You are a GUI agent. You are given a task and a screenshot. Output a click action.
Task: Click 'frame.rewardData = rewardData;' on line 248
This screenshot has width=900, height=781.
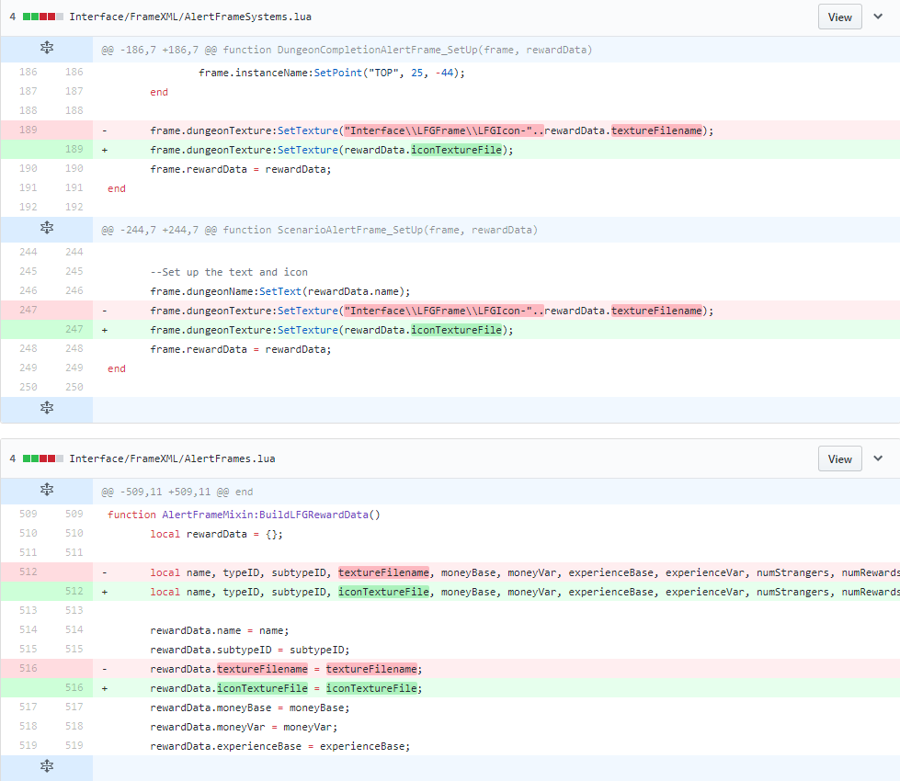click(x=241, y=349)
